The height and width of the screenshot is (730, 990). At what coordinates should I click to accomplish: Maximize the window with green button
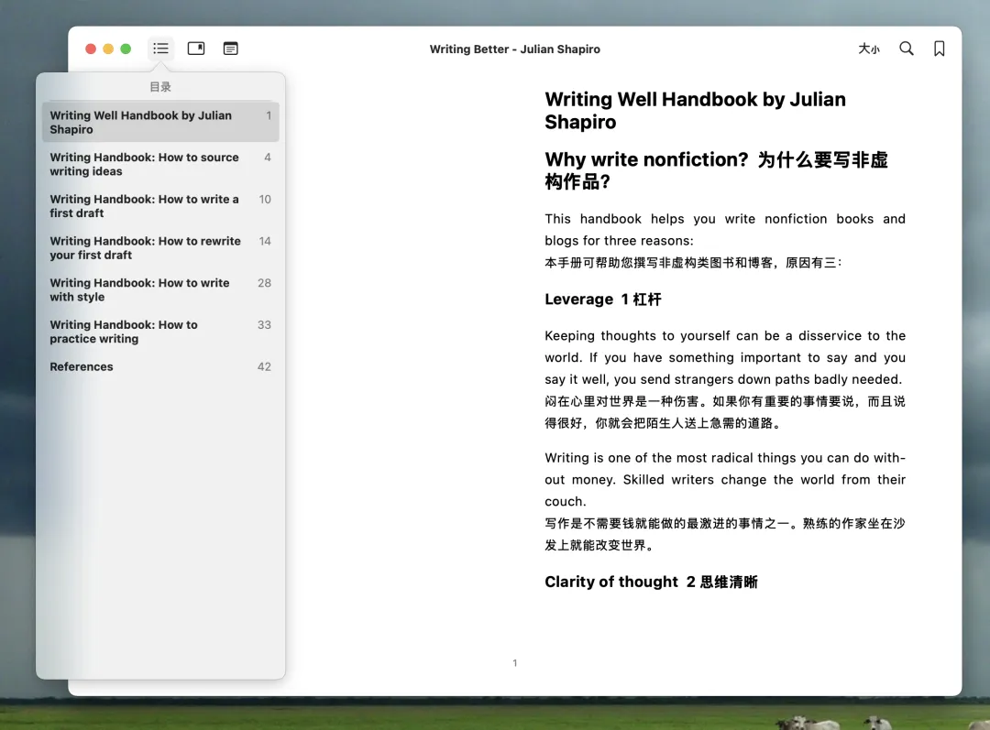[126, 49]
